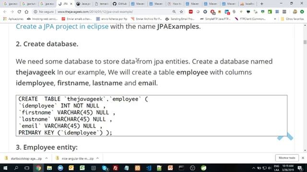
Task: Open 'Sending Email Fro...' bookmark
Action: coord(180,19)
